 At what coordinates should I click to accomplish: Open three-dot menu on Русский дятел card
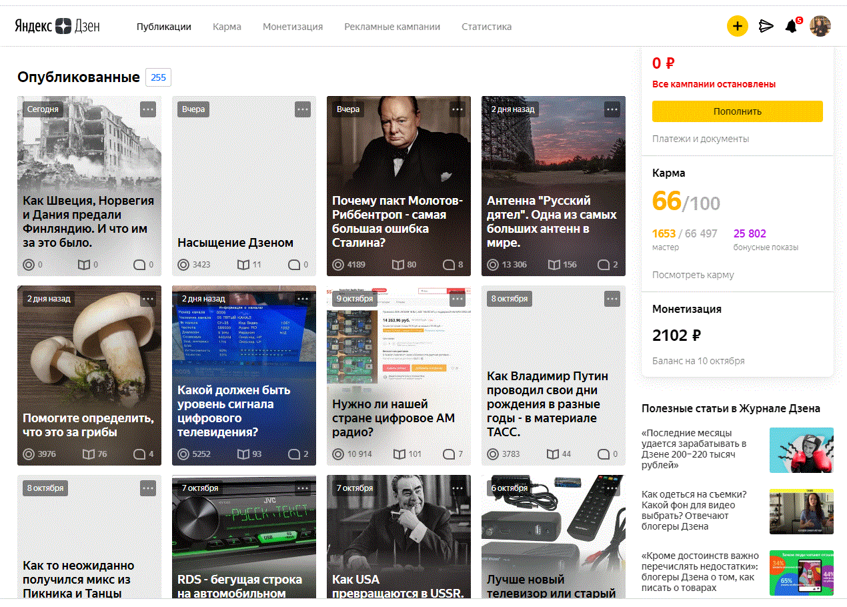click(x=612, y=109)
